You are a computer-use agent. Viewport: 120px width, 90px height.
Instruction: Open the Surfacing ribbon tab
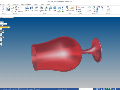(2, 4)
